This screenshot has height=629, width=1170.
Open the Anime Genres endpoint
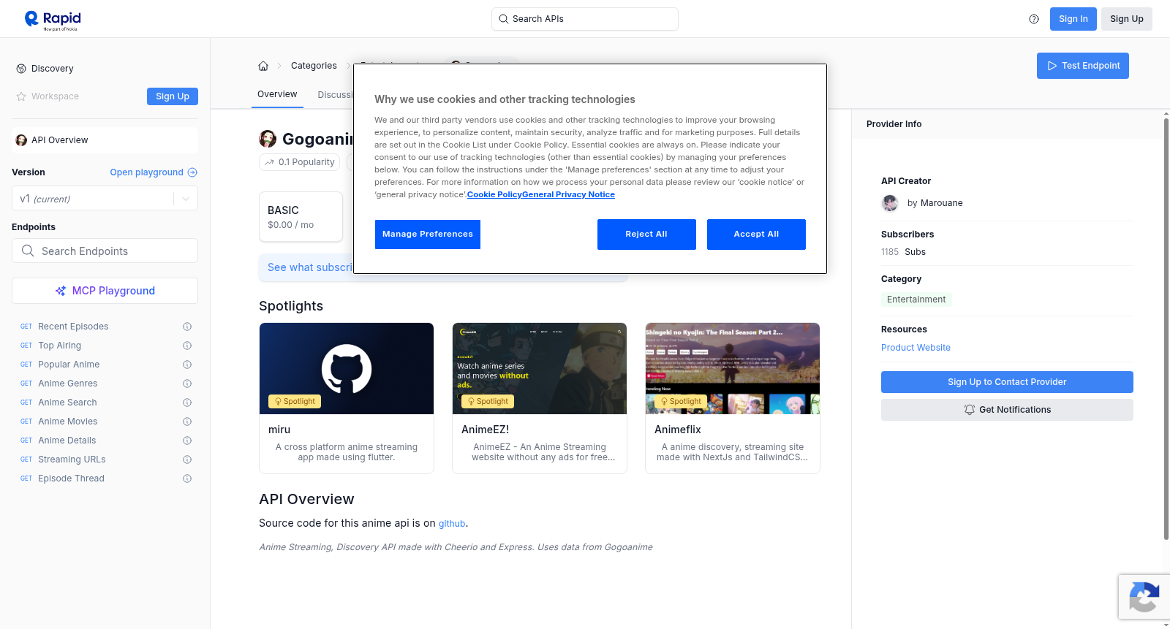[x=68, y=384]
